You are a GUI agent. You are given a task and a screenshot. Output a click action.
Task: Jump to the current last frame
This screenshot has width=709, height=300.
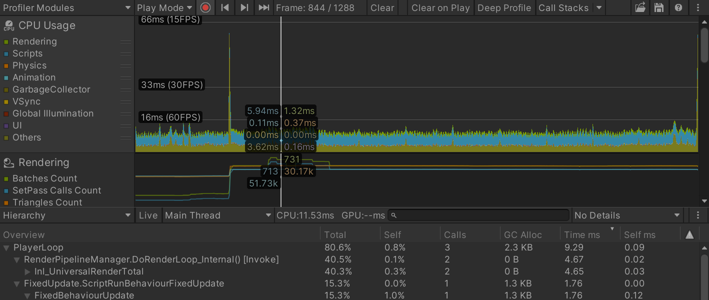pyautogui.click(x=263, y=7)
